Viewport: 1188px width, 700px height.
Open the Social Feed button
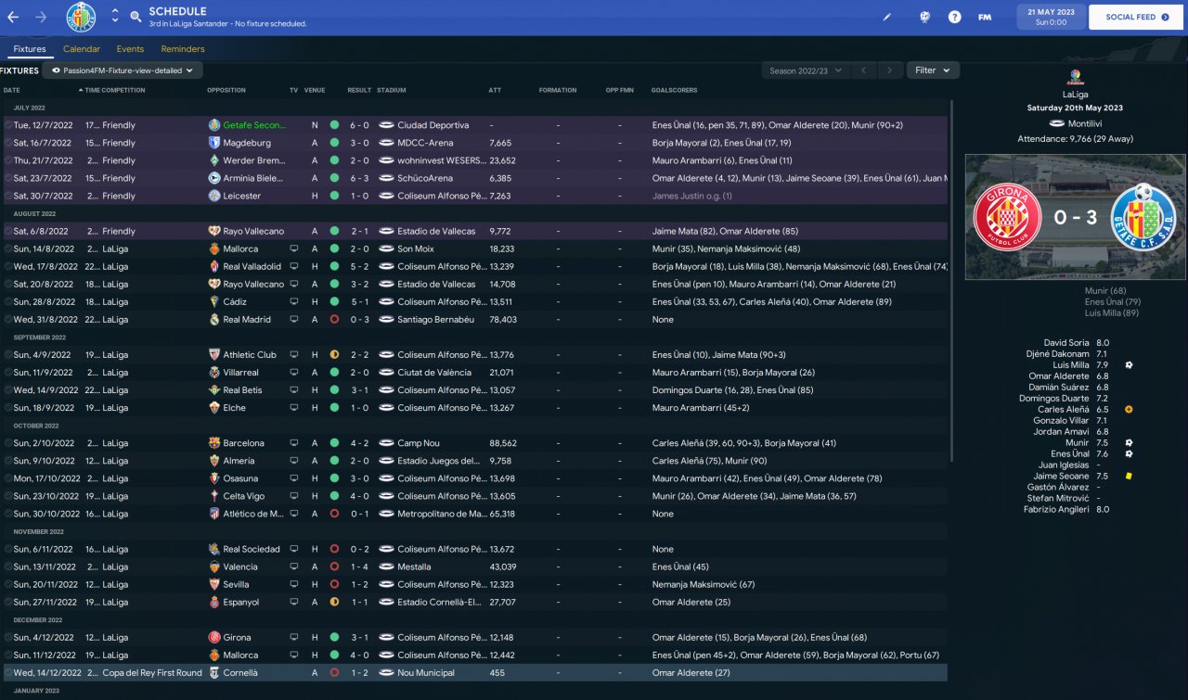click(1137, 17)
